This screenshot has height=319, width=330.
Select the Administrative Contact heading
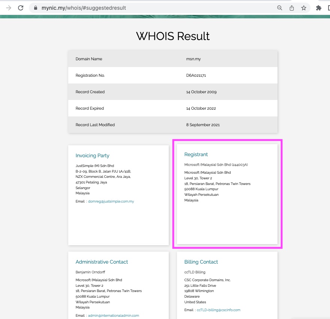(x=102, y=262)
